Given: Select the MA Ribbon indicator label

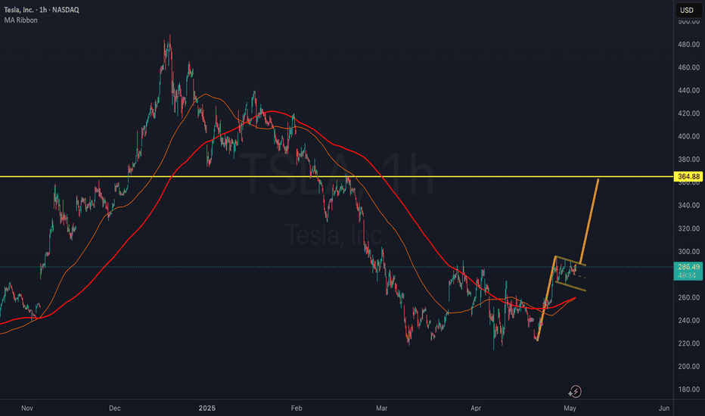Looking at the screenshot, I should coord(20,20).
